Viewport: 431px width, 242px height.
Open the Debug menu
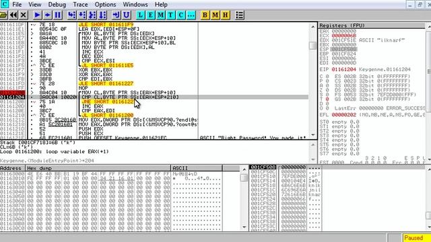click(x=57, y=5)
